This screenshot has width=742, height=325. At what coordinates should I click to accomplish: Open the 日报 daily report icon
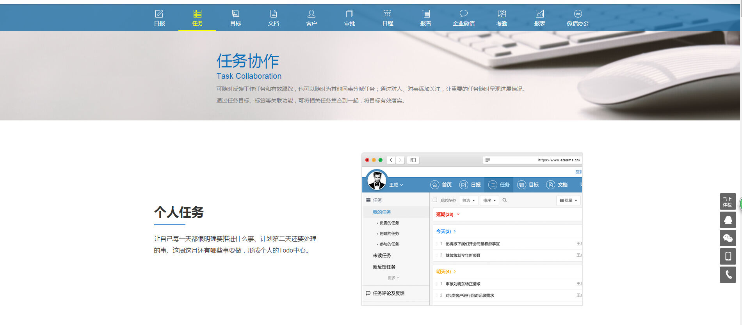(159, 14)
